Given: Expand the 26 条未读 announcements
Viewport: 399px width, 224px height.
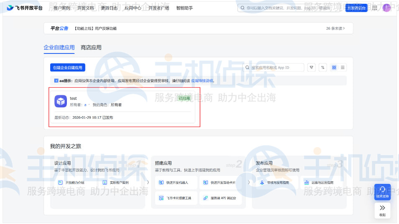Looking at the screenshot, I should click(x=338, y=28).
